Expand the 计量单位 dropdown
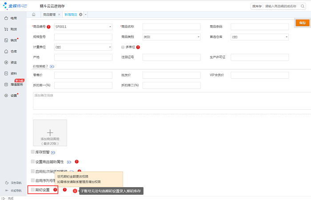 click(x=83, y=47)
